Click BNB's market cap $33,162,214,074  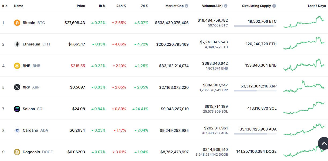(x=174, y=66)
